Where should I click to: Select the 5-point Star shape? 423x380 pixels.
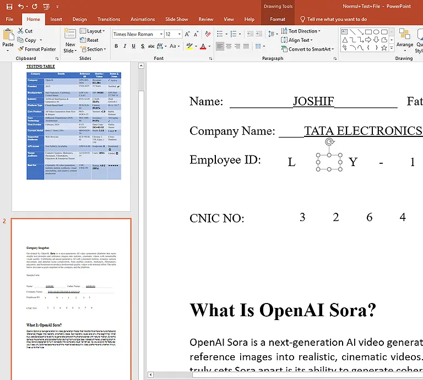coord(384,48)
